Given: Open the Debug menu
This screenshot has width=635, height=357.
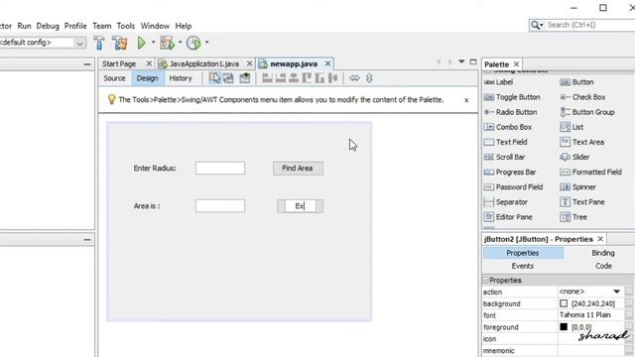Looking at the screenshot, I should [x=48, y=26].
